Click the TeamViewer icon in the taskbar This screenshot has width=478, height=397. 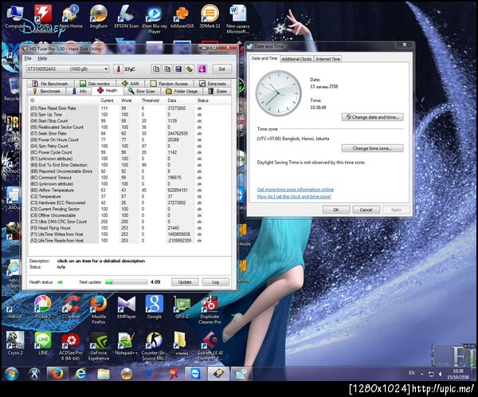click(195, 374)
